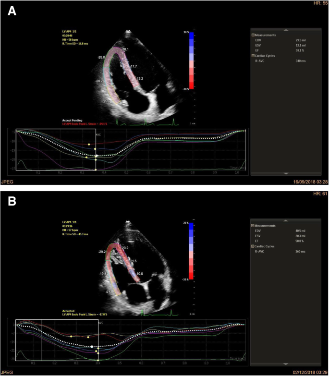Click the yellow basal segment overlay in panel A
The height and width of the screenshot is (376, 329).
point(113,94)
